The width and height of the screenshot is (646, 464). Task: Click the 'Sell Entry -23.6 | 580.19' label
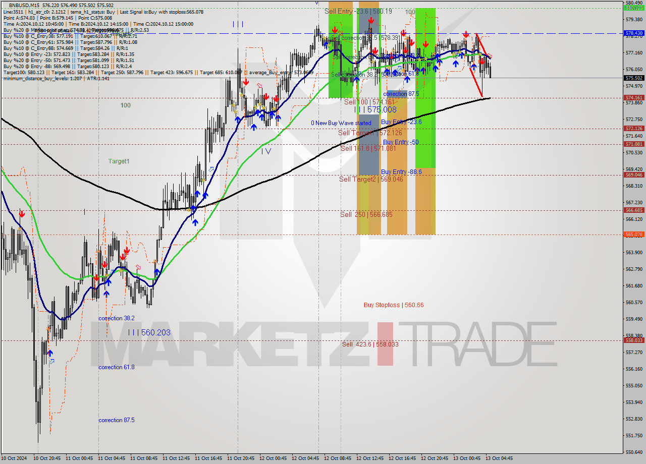[358, 11]
